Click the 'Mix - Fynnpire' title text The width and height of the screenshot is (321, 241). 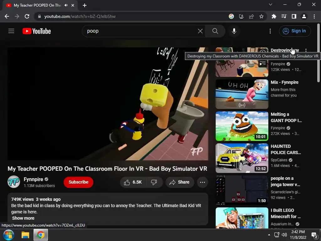point(284,83)
